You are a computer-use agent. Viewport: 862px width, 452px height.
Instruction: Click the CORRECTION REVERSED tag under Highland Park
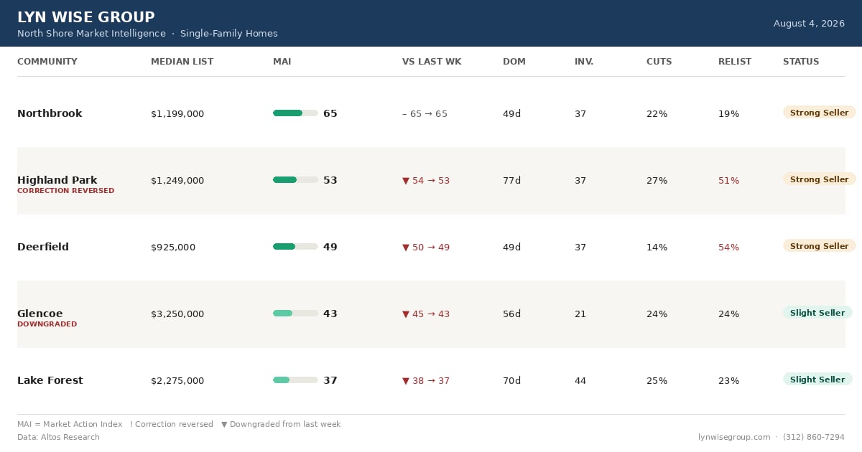[65, 191]
